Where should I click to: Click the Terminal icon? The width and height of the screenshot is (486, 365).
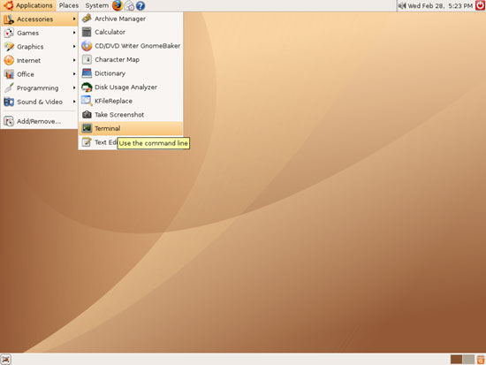(87, 128)
